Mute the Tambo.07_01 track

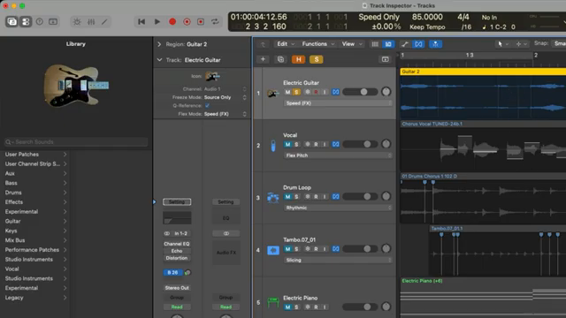pyautogui.click(x=287, y=249)
